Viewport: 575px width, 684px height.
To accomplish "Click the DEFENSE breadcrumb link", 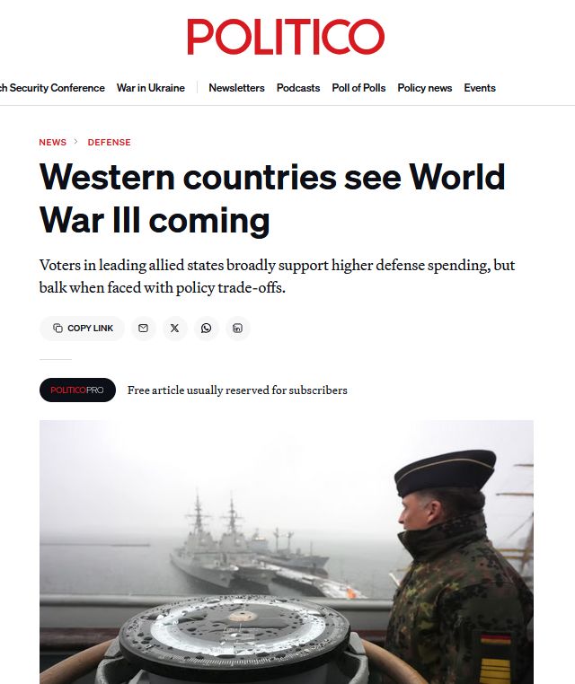I will 109,142.
